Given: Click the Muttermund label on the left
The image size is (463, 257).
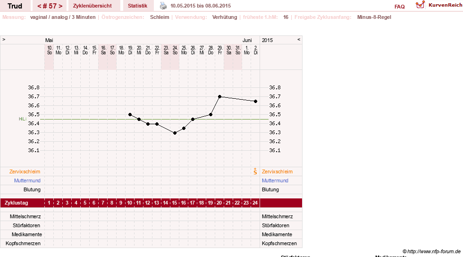Looking at the screenshot, I should pyautogui.click(x=27, y=180).
